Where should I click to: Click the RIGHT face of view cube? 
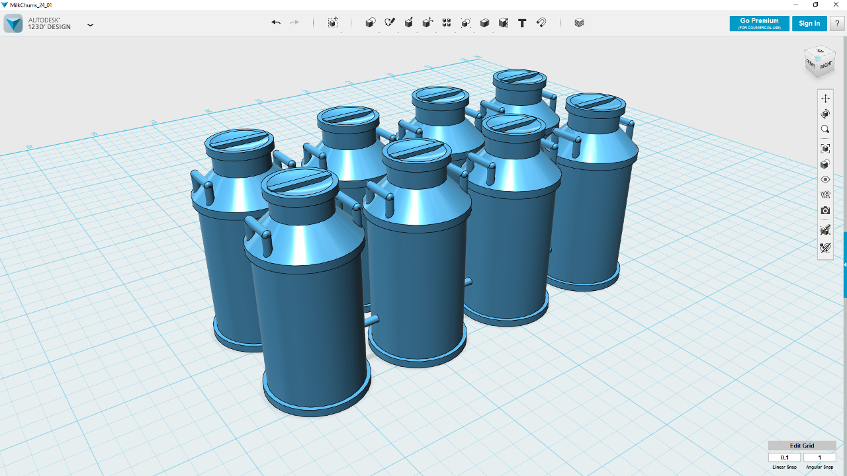click(x=826, y=65)
